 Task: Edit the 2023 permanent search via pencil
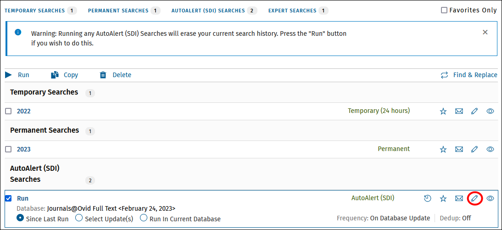[474, 149]
